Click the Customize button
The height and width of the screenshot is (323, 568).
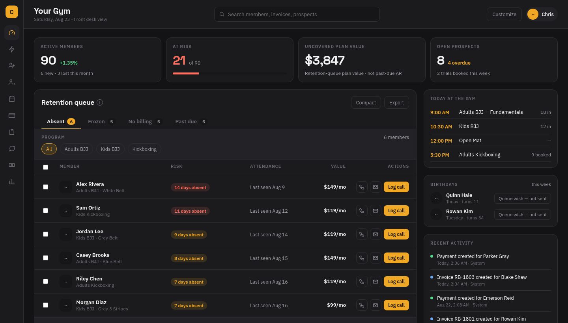coord(504,14)
